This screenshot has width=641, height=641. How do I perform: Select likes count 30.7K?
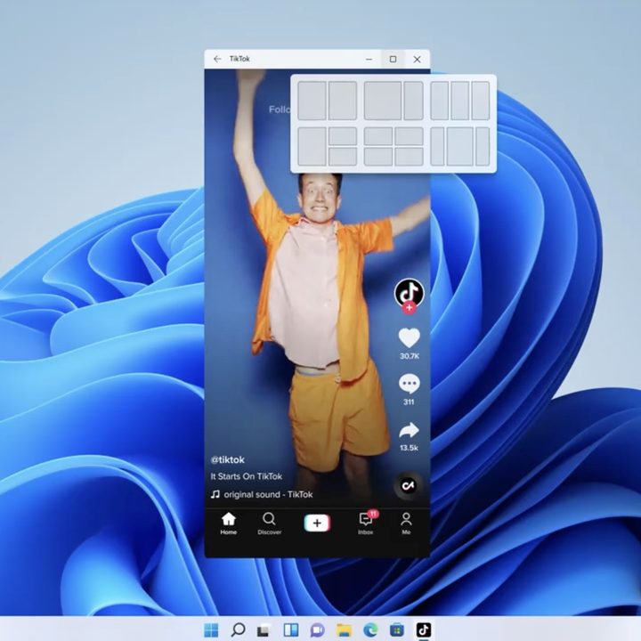(410, 356)
